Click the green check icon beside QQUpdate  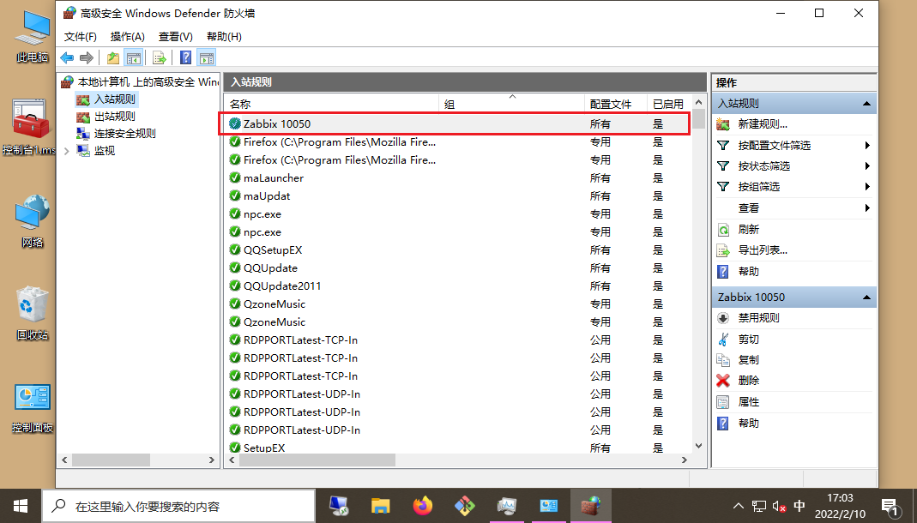pos(234,268)
